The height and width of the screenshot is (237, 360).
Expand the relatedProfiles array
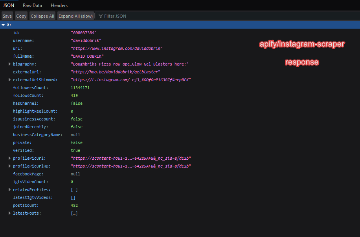tap(10, 190)
